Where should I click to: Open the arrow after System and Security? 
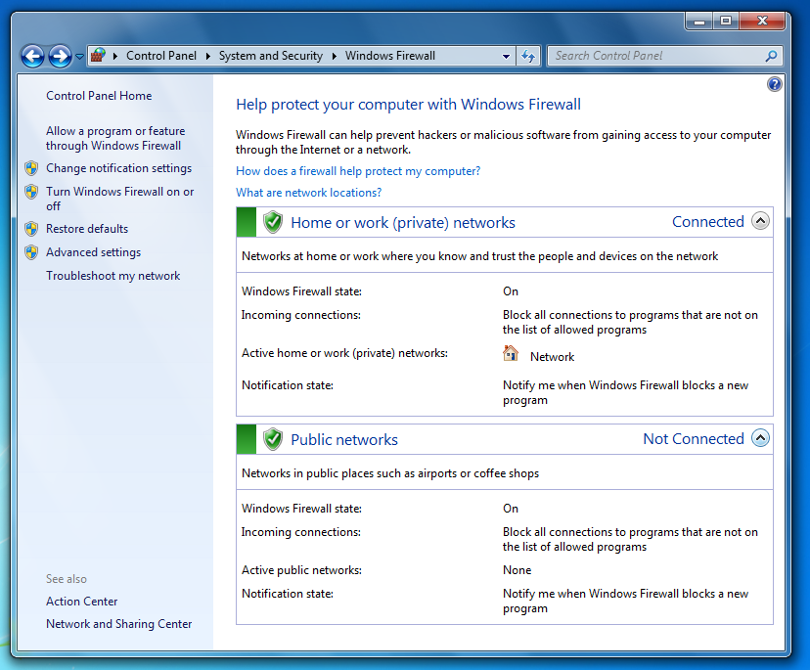coord(335,56)
